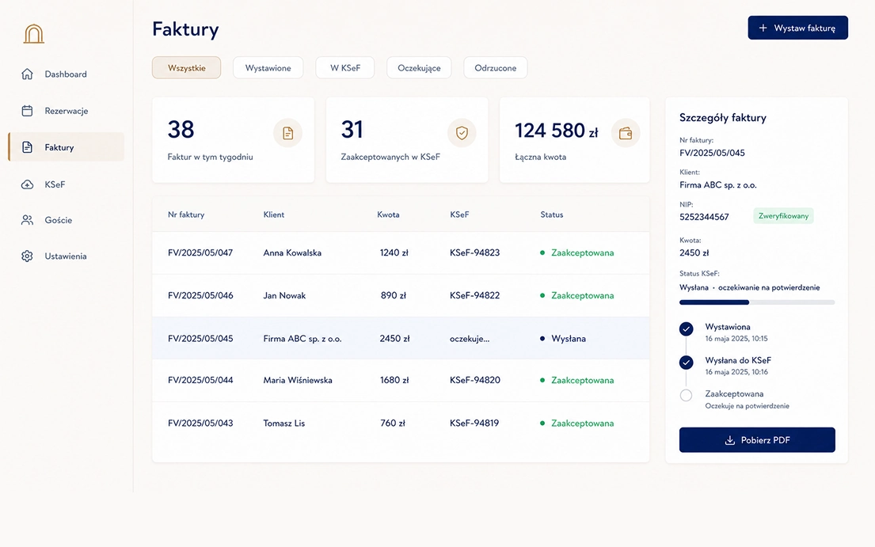This screenshot has width=875, height=547.
Task: Click NIP number 5252344567
Action: coord(704,217)
